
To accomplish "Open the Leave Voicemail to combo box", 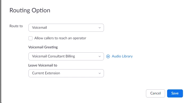I will [x=66, y=73].
